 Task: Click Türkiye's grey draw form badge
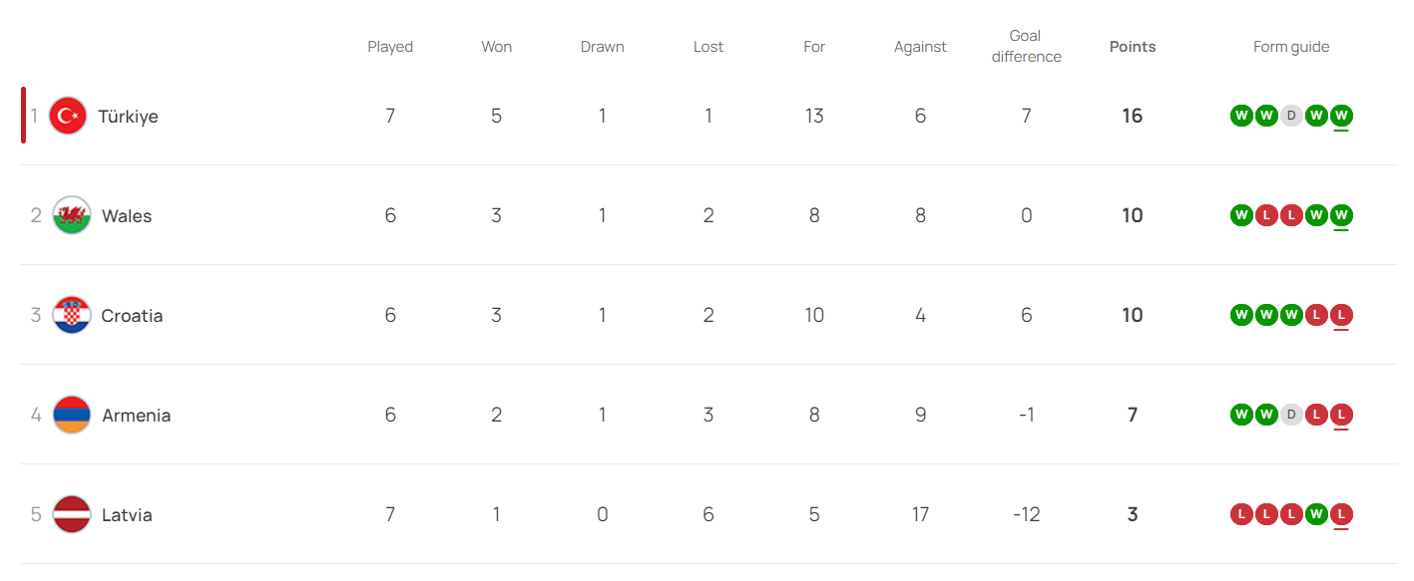1291,116
